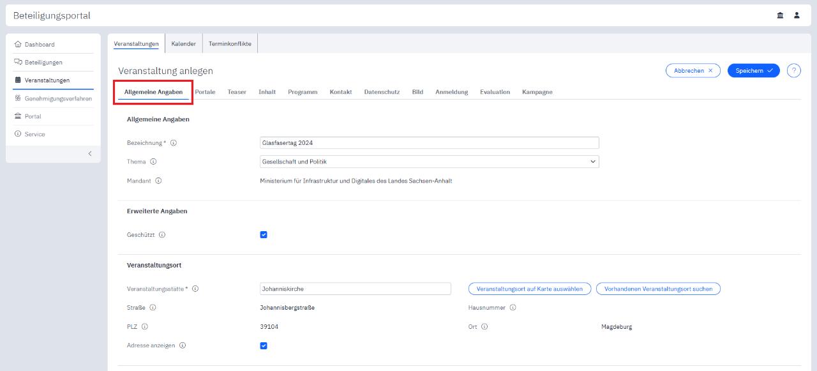Screen dimensions: 817x371
Task: Switch to the Terminkonflikte tab
Action: tap(230, 43)
